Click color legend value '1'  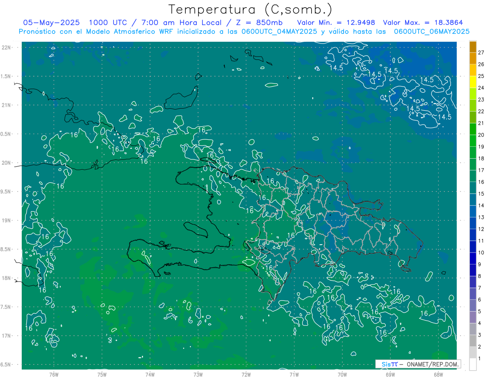coord(480,359)
